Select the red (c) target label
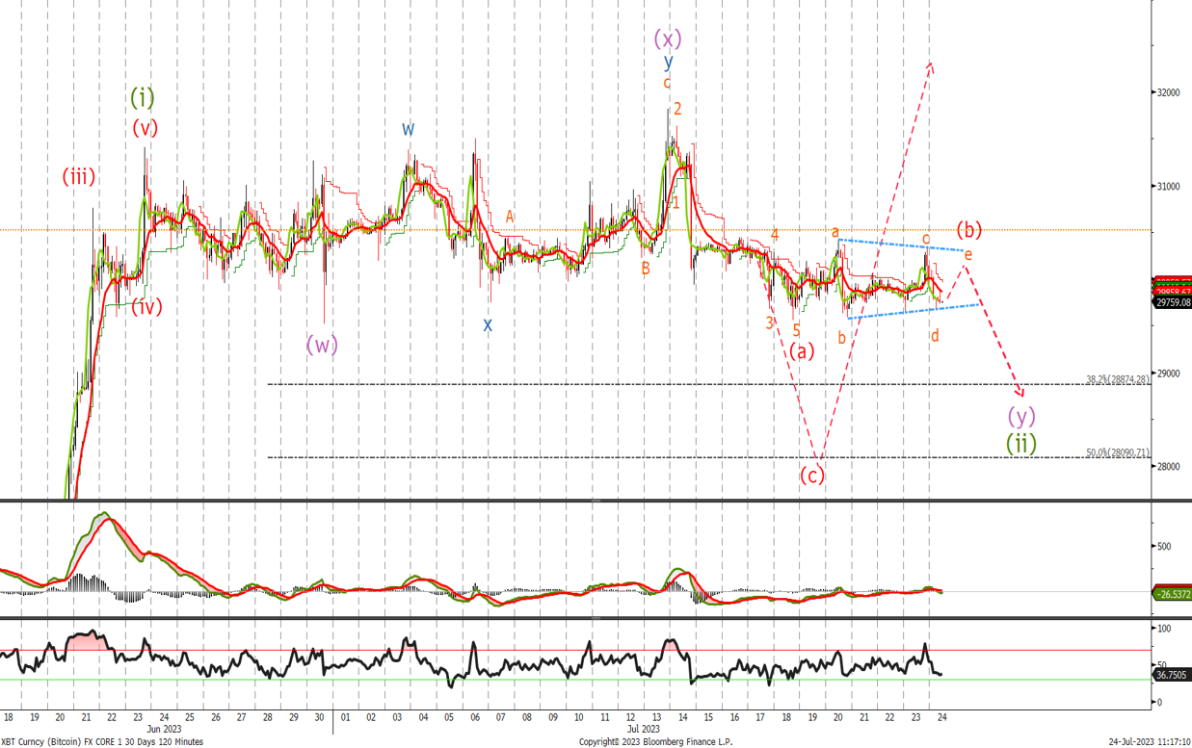 click(812, 475)
